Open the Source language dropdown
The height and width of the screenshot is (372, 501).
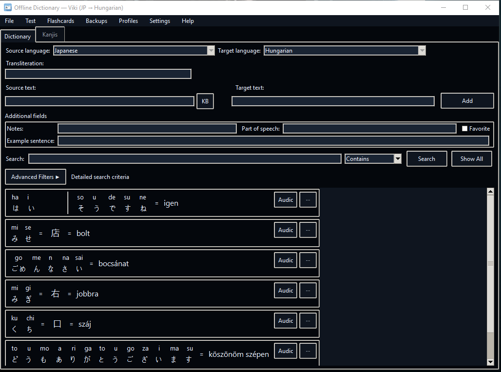tap(211, 51)
